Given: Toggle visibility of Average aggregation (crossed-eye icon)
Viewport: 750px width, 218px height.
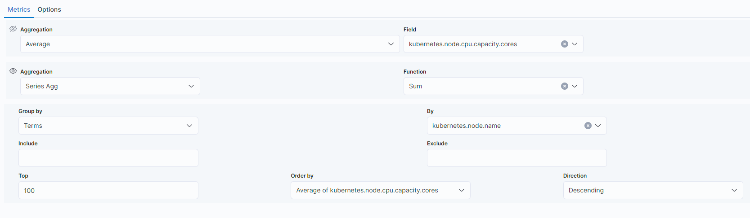Looking at the screenshot, I should 13,29.
